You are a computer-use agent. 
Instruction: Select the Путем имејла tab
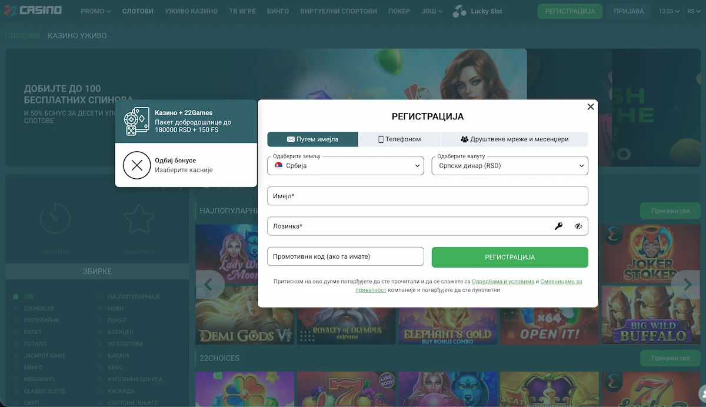(x=312, y=139)
